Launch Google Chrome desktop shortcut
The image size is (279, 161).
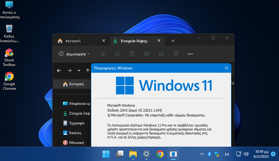click(9, 81)
